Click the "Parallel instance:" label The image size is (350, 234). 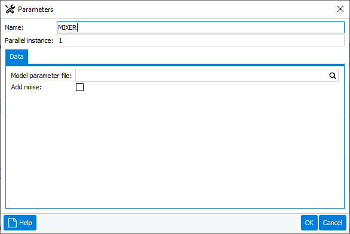point(29,40)
